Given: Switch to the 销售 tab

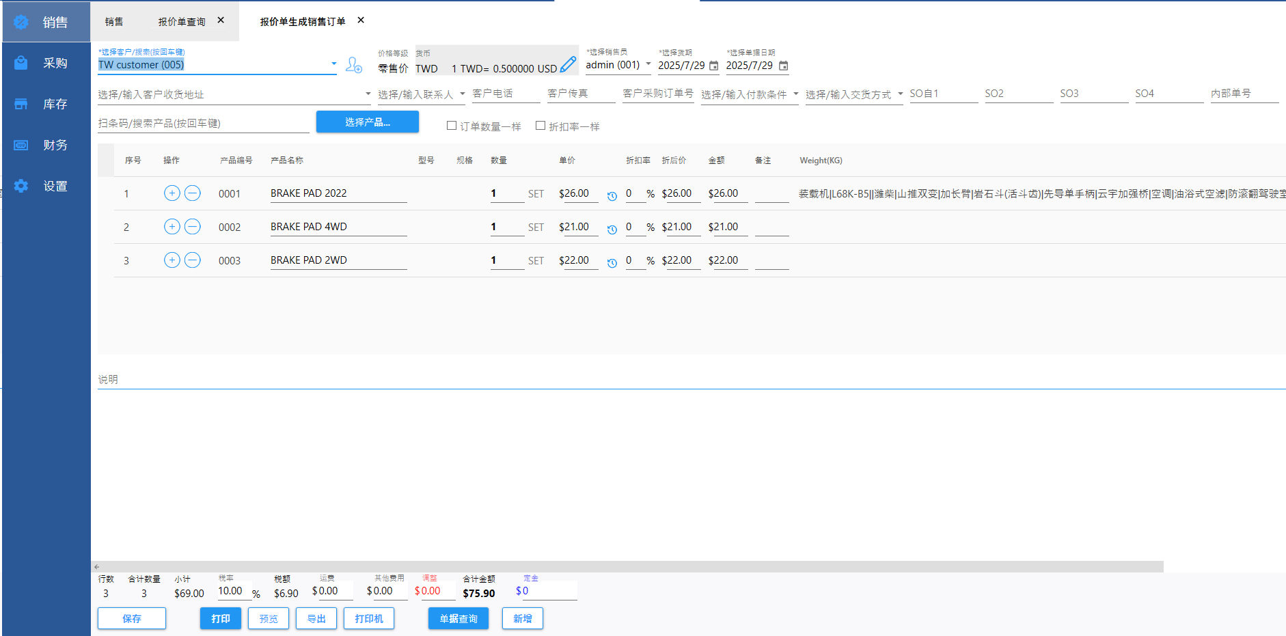Looking at the screenshot, I should pyautogui.click(x=114, y=22).
